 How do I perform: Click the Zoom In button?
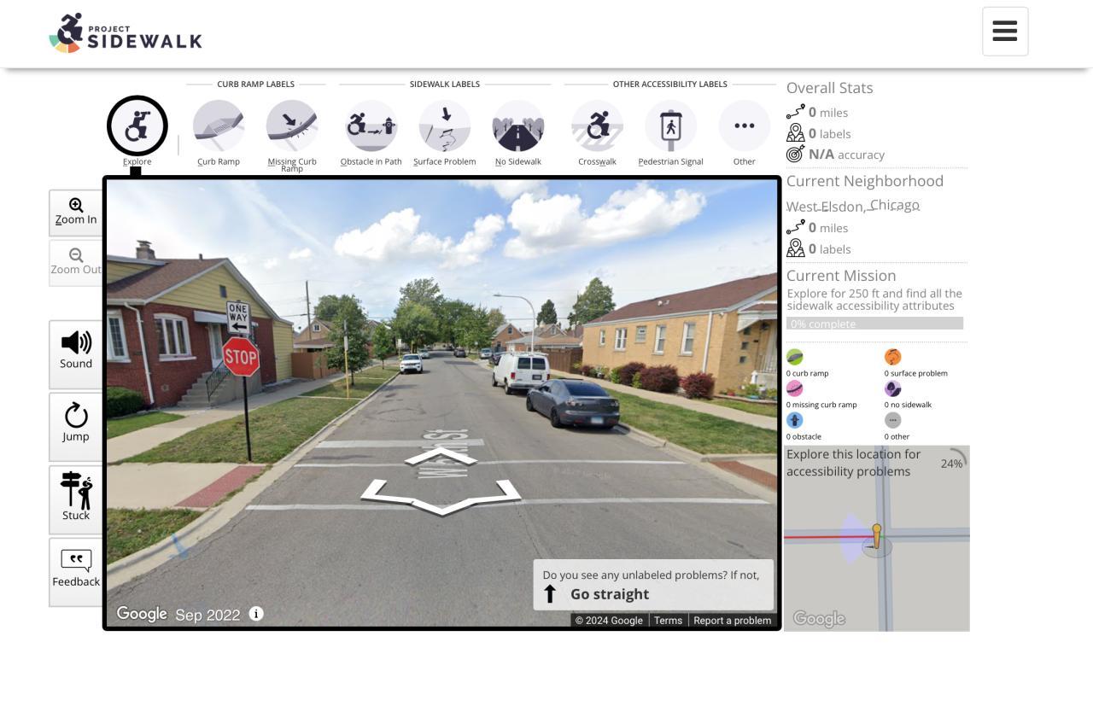click(x=76, y=213)
